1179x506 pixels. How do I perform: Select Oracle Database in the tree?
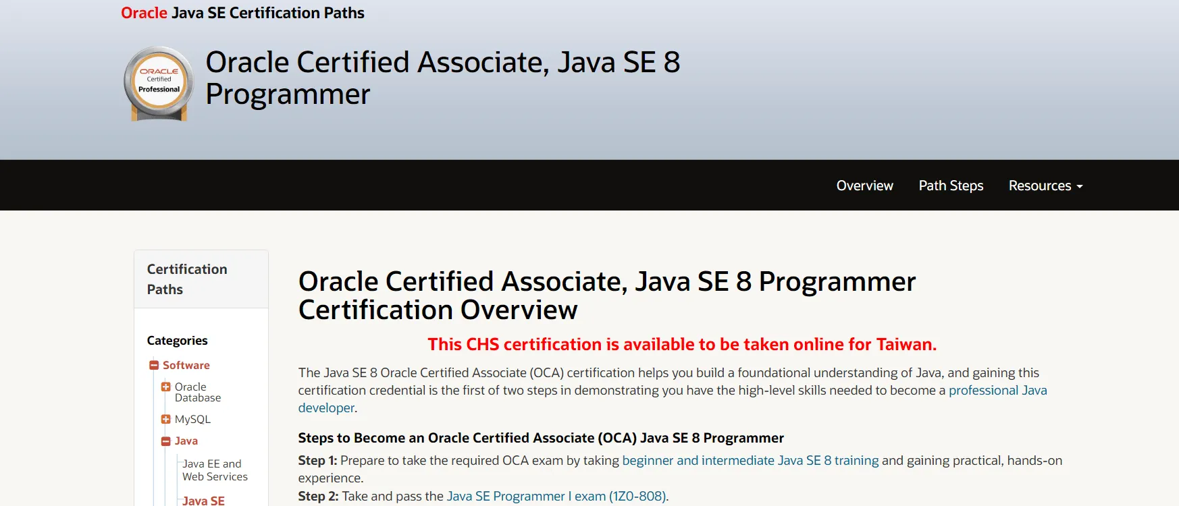click(198, 392)
